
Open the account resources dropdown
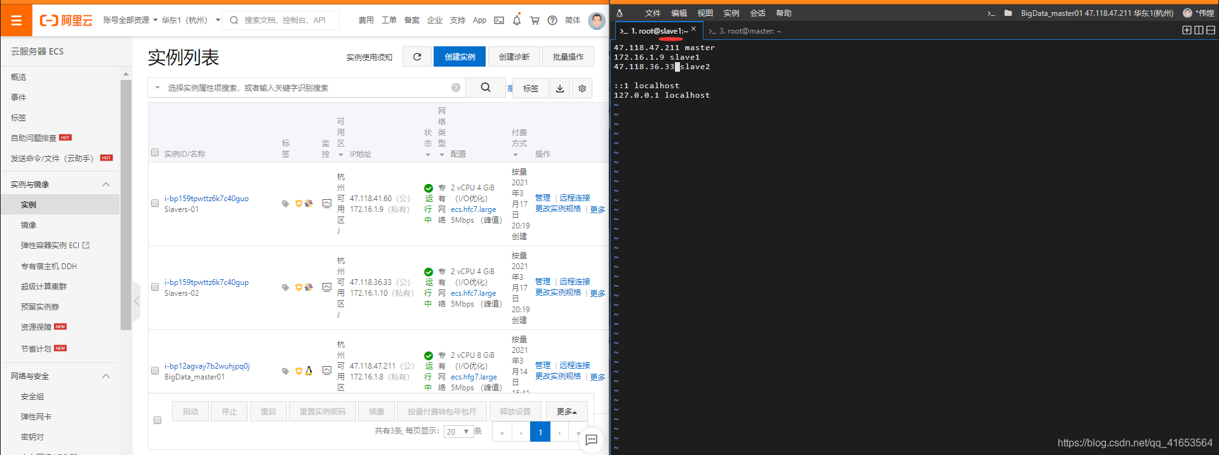130,20
